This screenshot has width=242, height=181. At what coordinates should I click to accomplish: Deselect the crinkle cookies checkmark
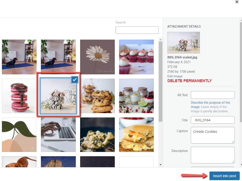click(x=75, y=80)
